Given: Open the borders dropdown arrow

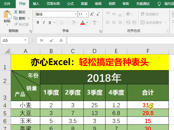Looking at the screenshot, I should pyautogui.click(x=66, y=22).
